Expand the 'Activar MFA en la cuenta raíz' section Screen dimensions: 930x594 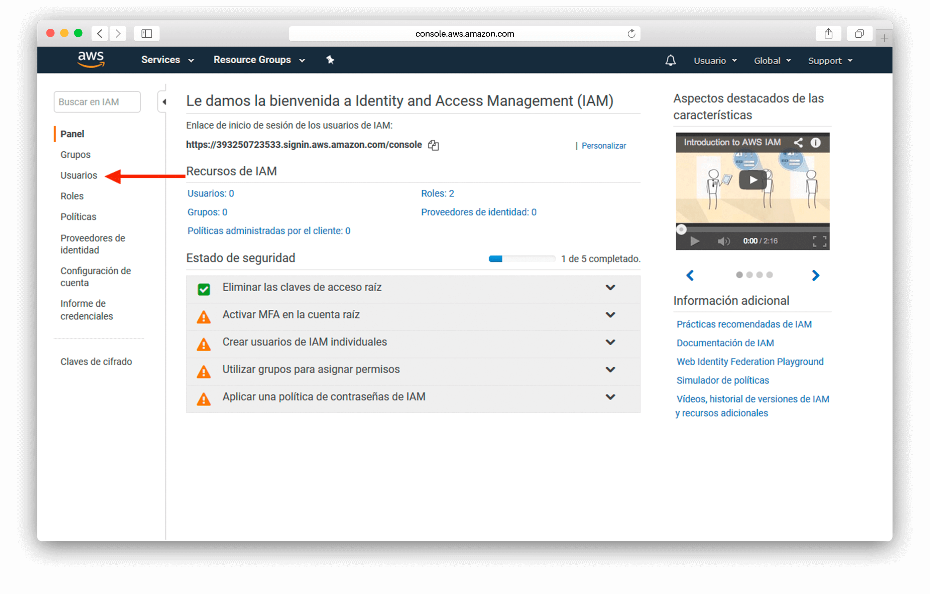pyautogui.click(x=610, y=314)
